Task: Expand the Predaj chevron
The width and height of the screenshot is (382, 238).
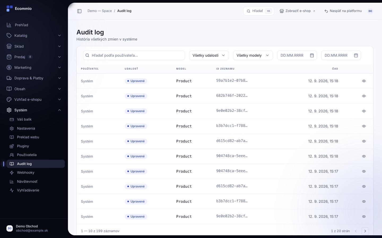Action: click(59, 57)
